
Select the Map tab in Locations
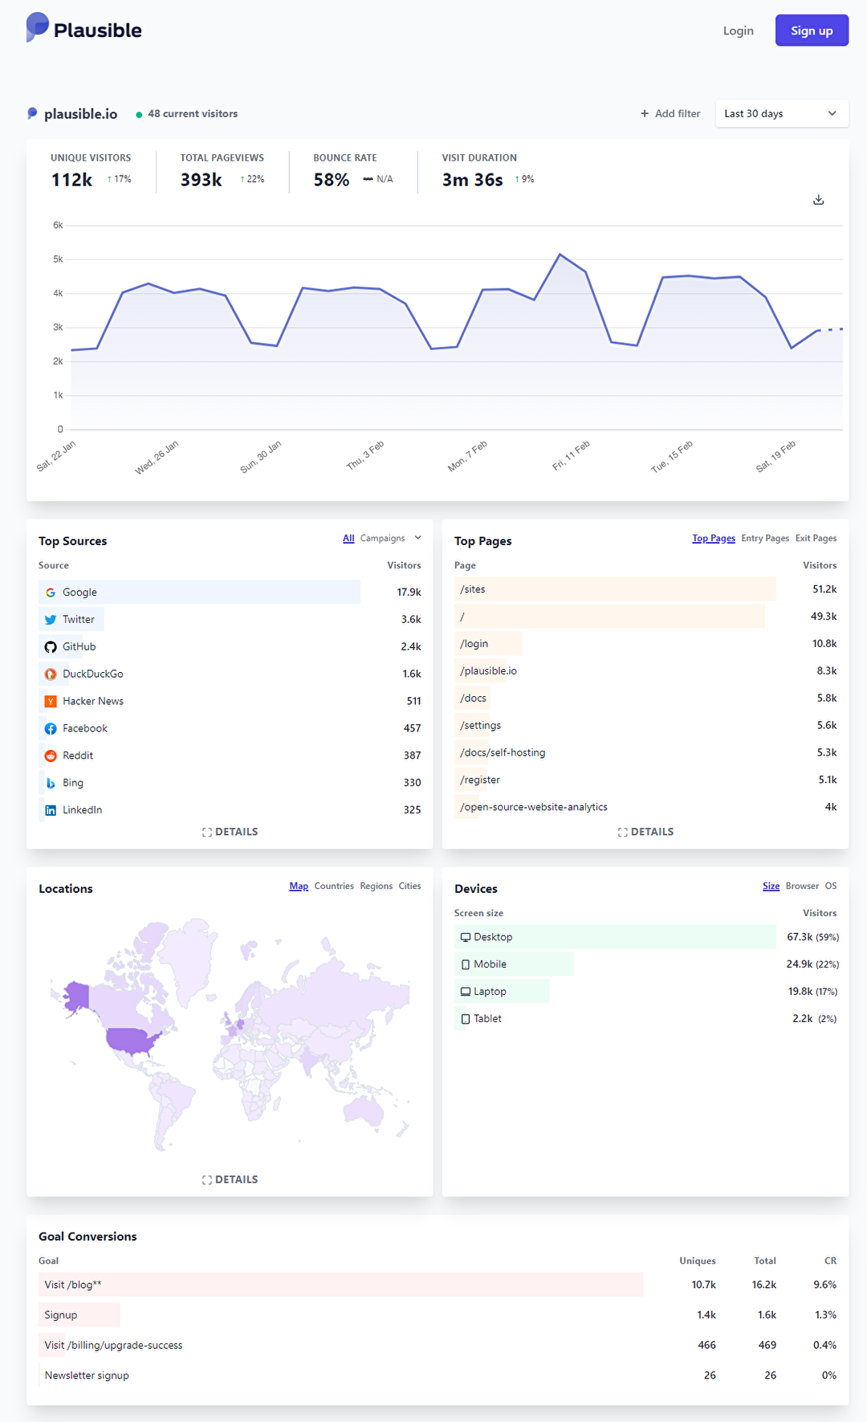coord(299,886)
